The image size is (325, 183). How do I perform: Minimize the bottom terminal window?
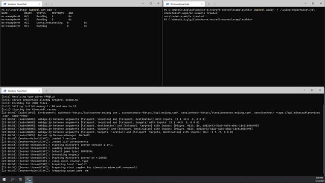[x=305, y=90]
